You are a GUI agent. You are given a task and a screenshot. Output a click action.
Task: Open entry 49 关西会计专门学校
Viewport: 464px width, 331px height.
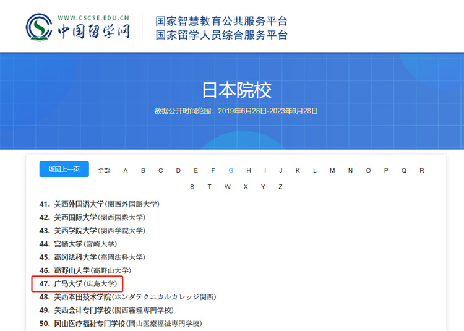[106, 311]
